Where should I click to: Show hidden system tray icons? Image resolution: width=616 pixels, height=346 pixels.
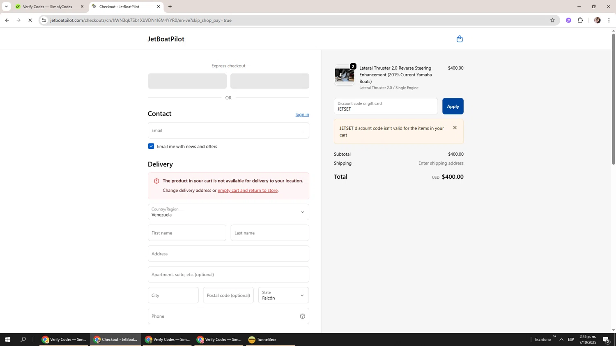click(x=561, y=339)
